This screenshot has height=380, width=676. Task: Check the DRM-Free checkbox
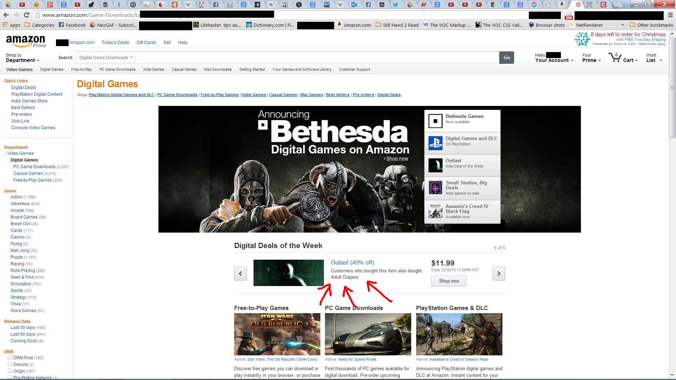pos(10,357)
